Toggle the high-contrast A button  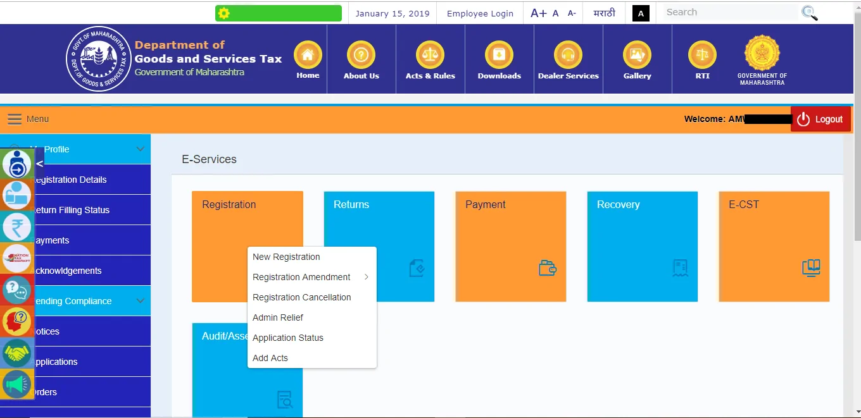click(641, 13)
